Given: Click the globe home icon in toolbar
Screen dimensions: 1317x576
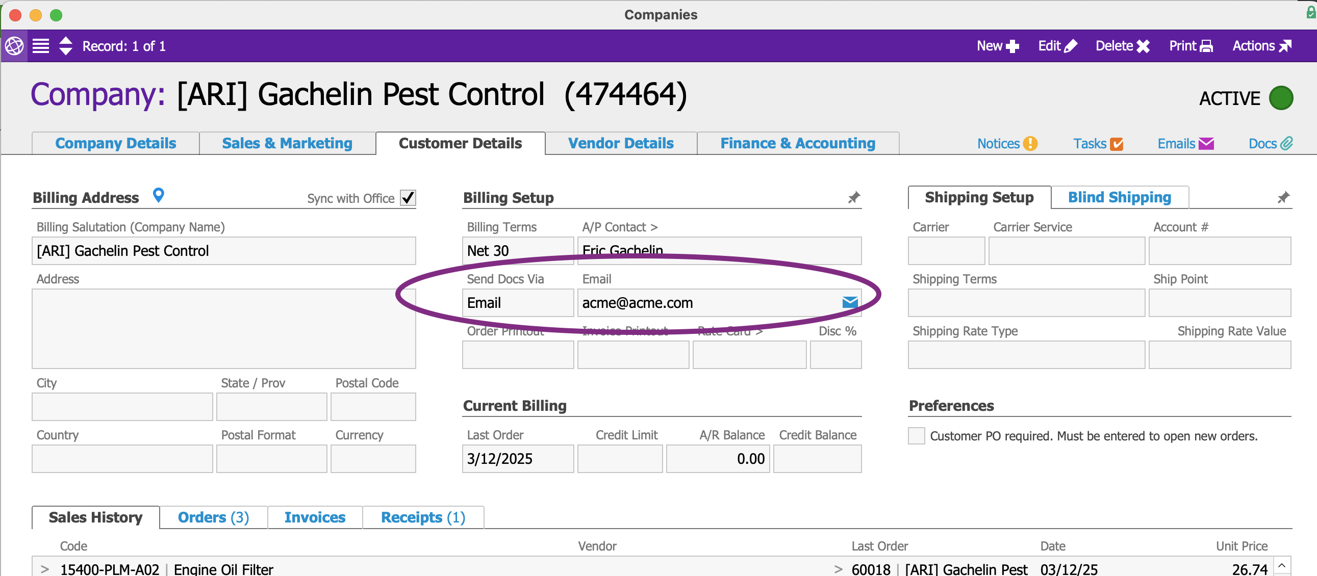Looking at the screenshot, I should (x=14, y=46).
